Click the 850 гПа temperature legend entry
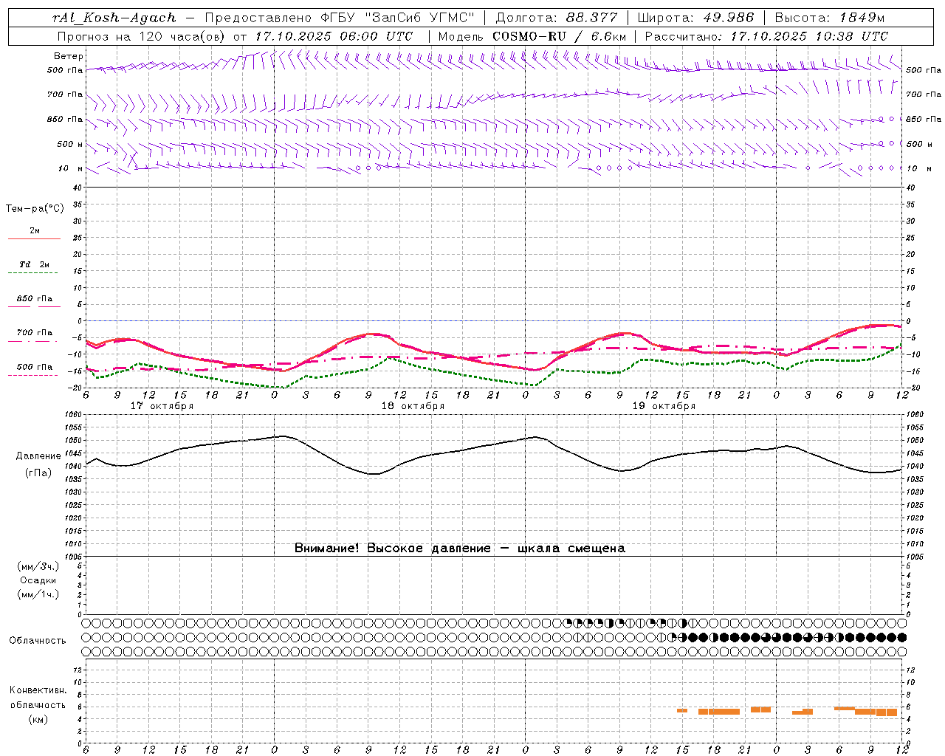 click(x=34, y=299)
